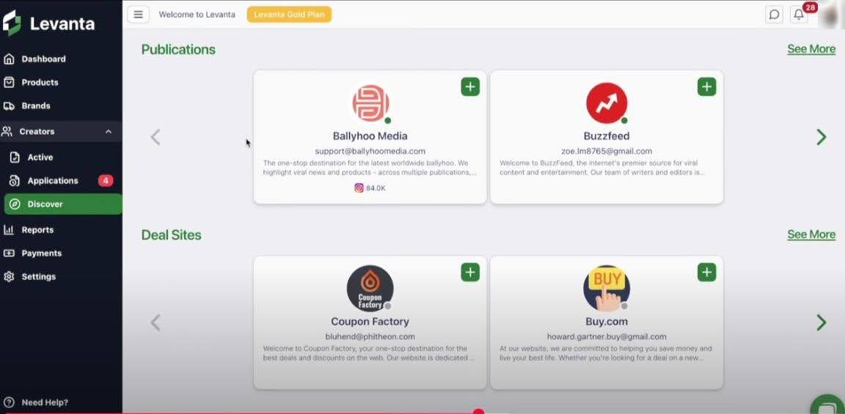Collapse the Creators sidebar section
Screen dimensions: 845x414
click(x=109, y=132)
